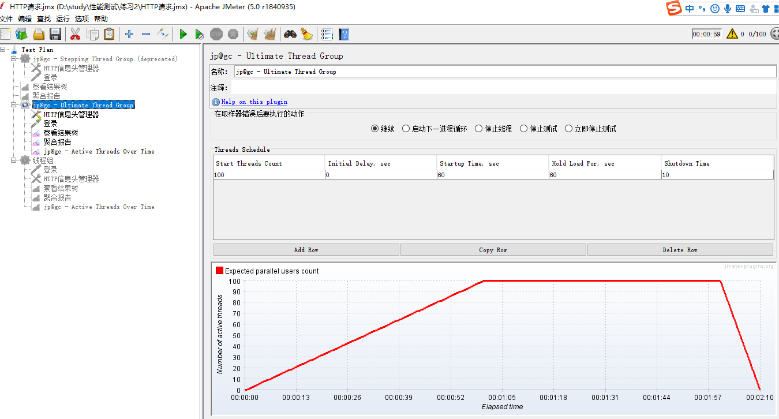Open the 文件 menu
This screenshot has height=419, width=779.
pyautogui.click(x=6, y=19)
